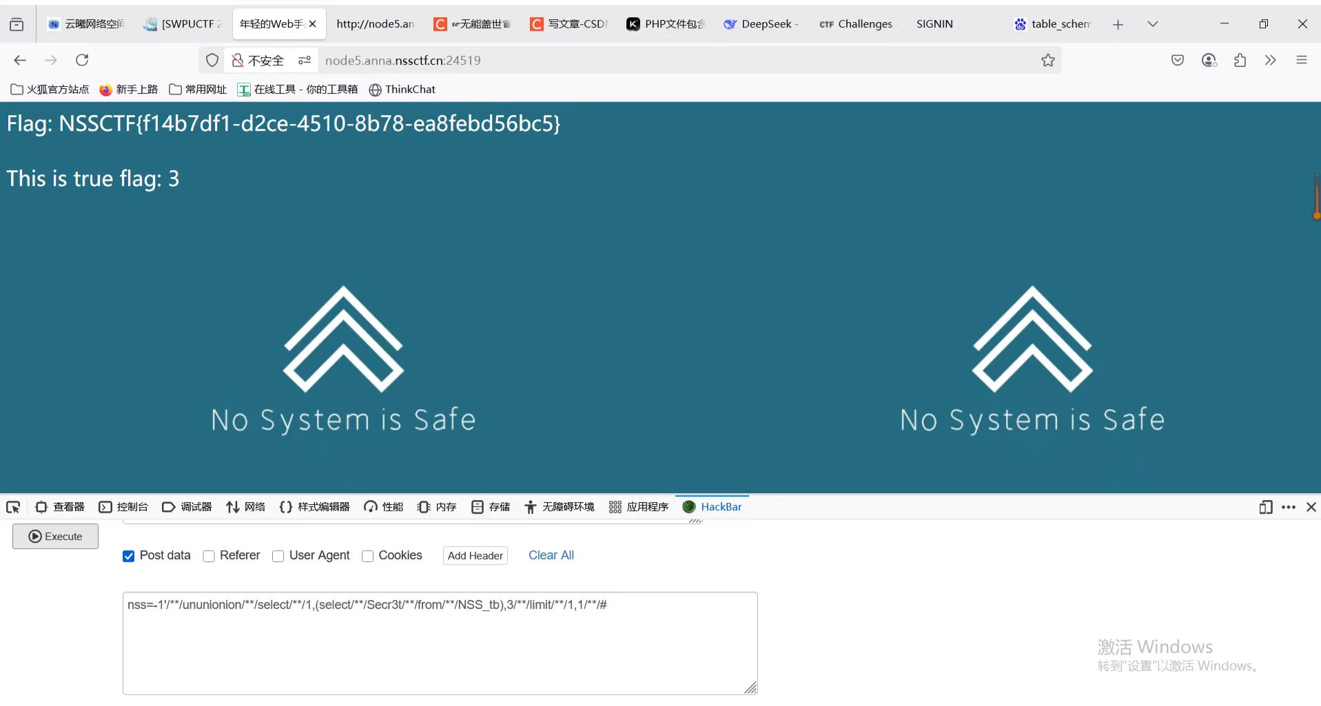The width and height of the screenshot is (1321, 706).
Task: Switch to the PHP文件包含 tab
Action: coord(666,24)
